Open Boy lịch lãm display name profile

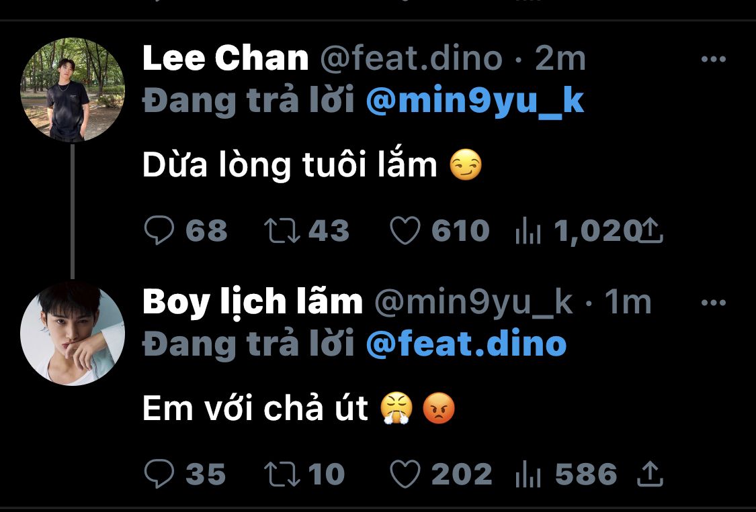253,303
